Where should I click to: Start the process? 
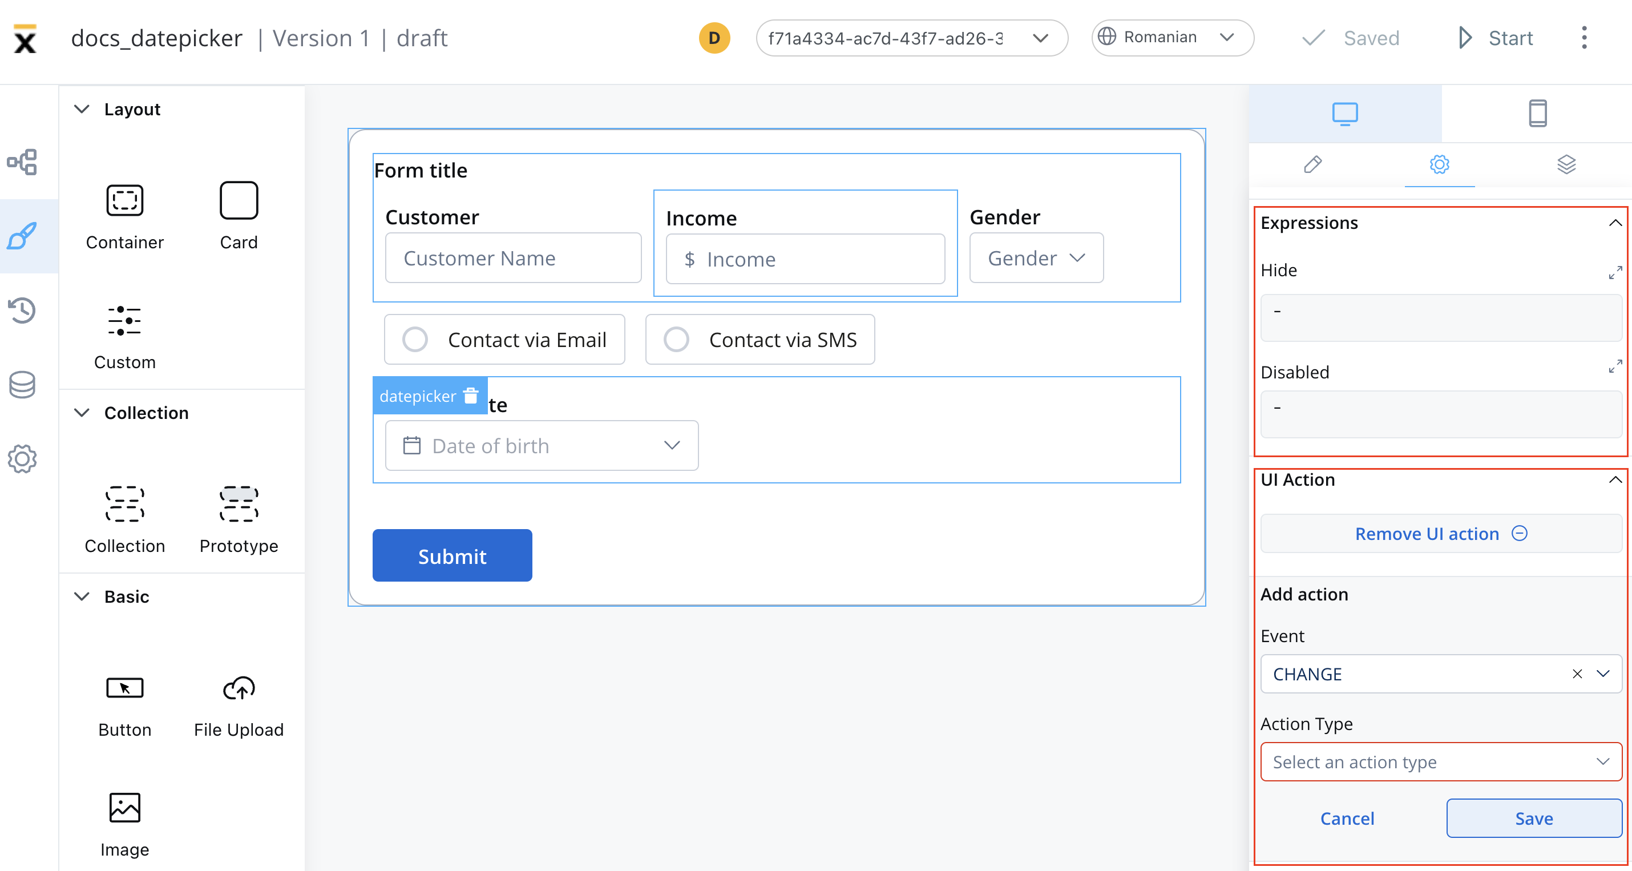(1496, 38)
